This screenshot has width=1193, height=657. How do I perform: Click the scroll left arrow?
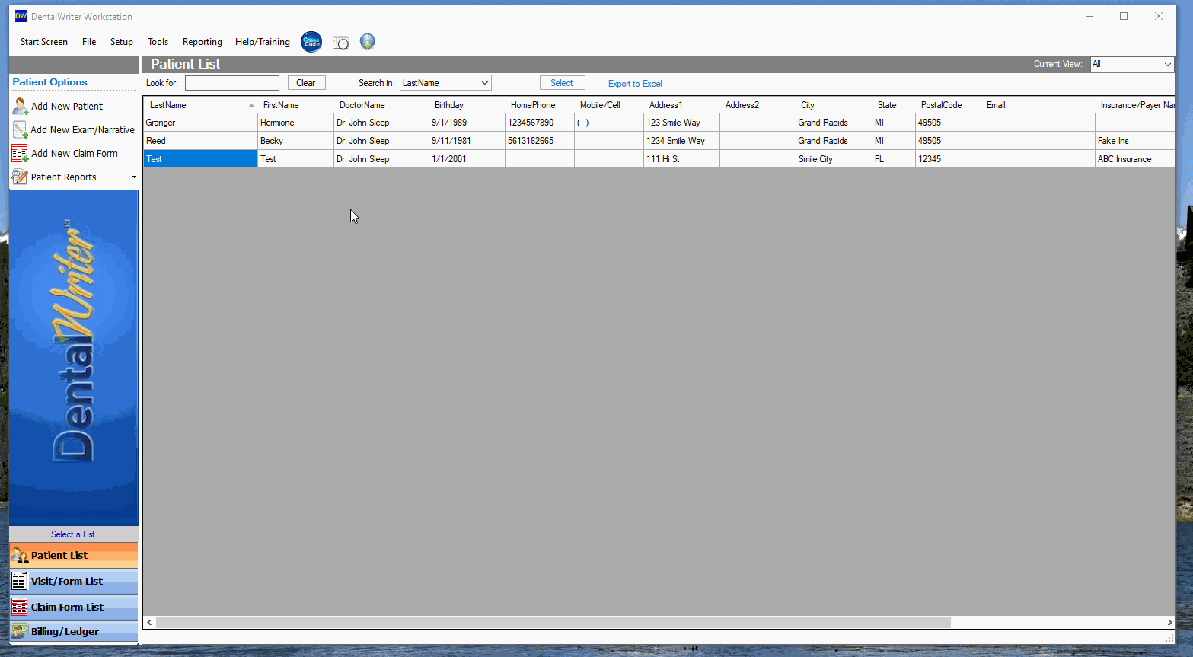point(149,622)
